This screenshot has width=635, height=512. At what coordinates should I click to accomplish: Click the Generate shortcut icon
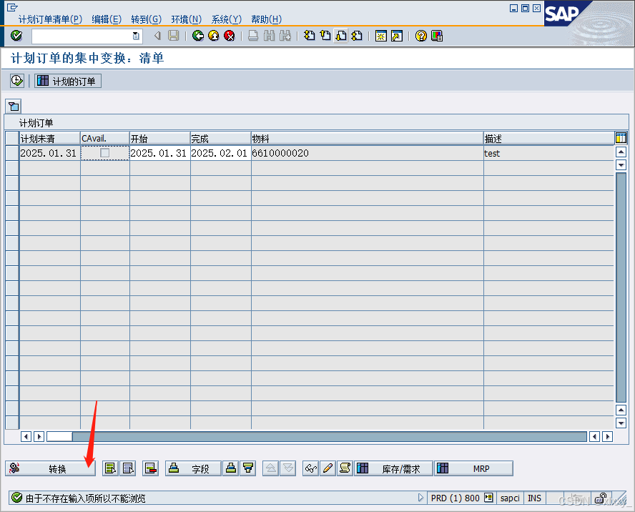(397, 36)
